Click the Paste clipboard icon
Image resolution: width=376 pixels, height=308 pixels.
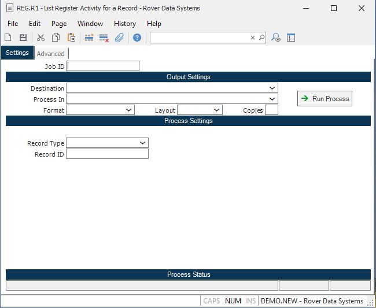click(71, 38)
